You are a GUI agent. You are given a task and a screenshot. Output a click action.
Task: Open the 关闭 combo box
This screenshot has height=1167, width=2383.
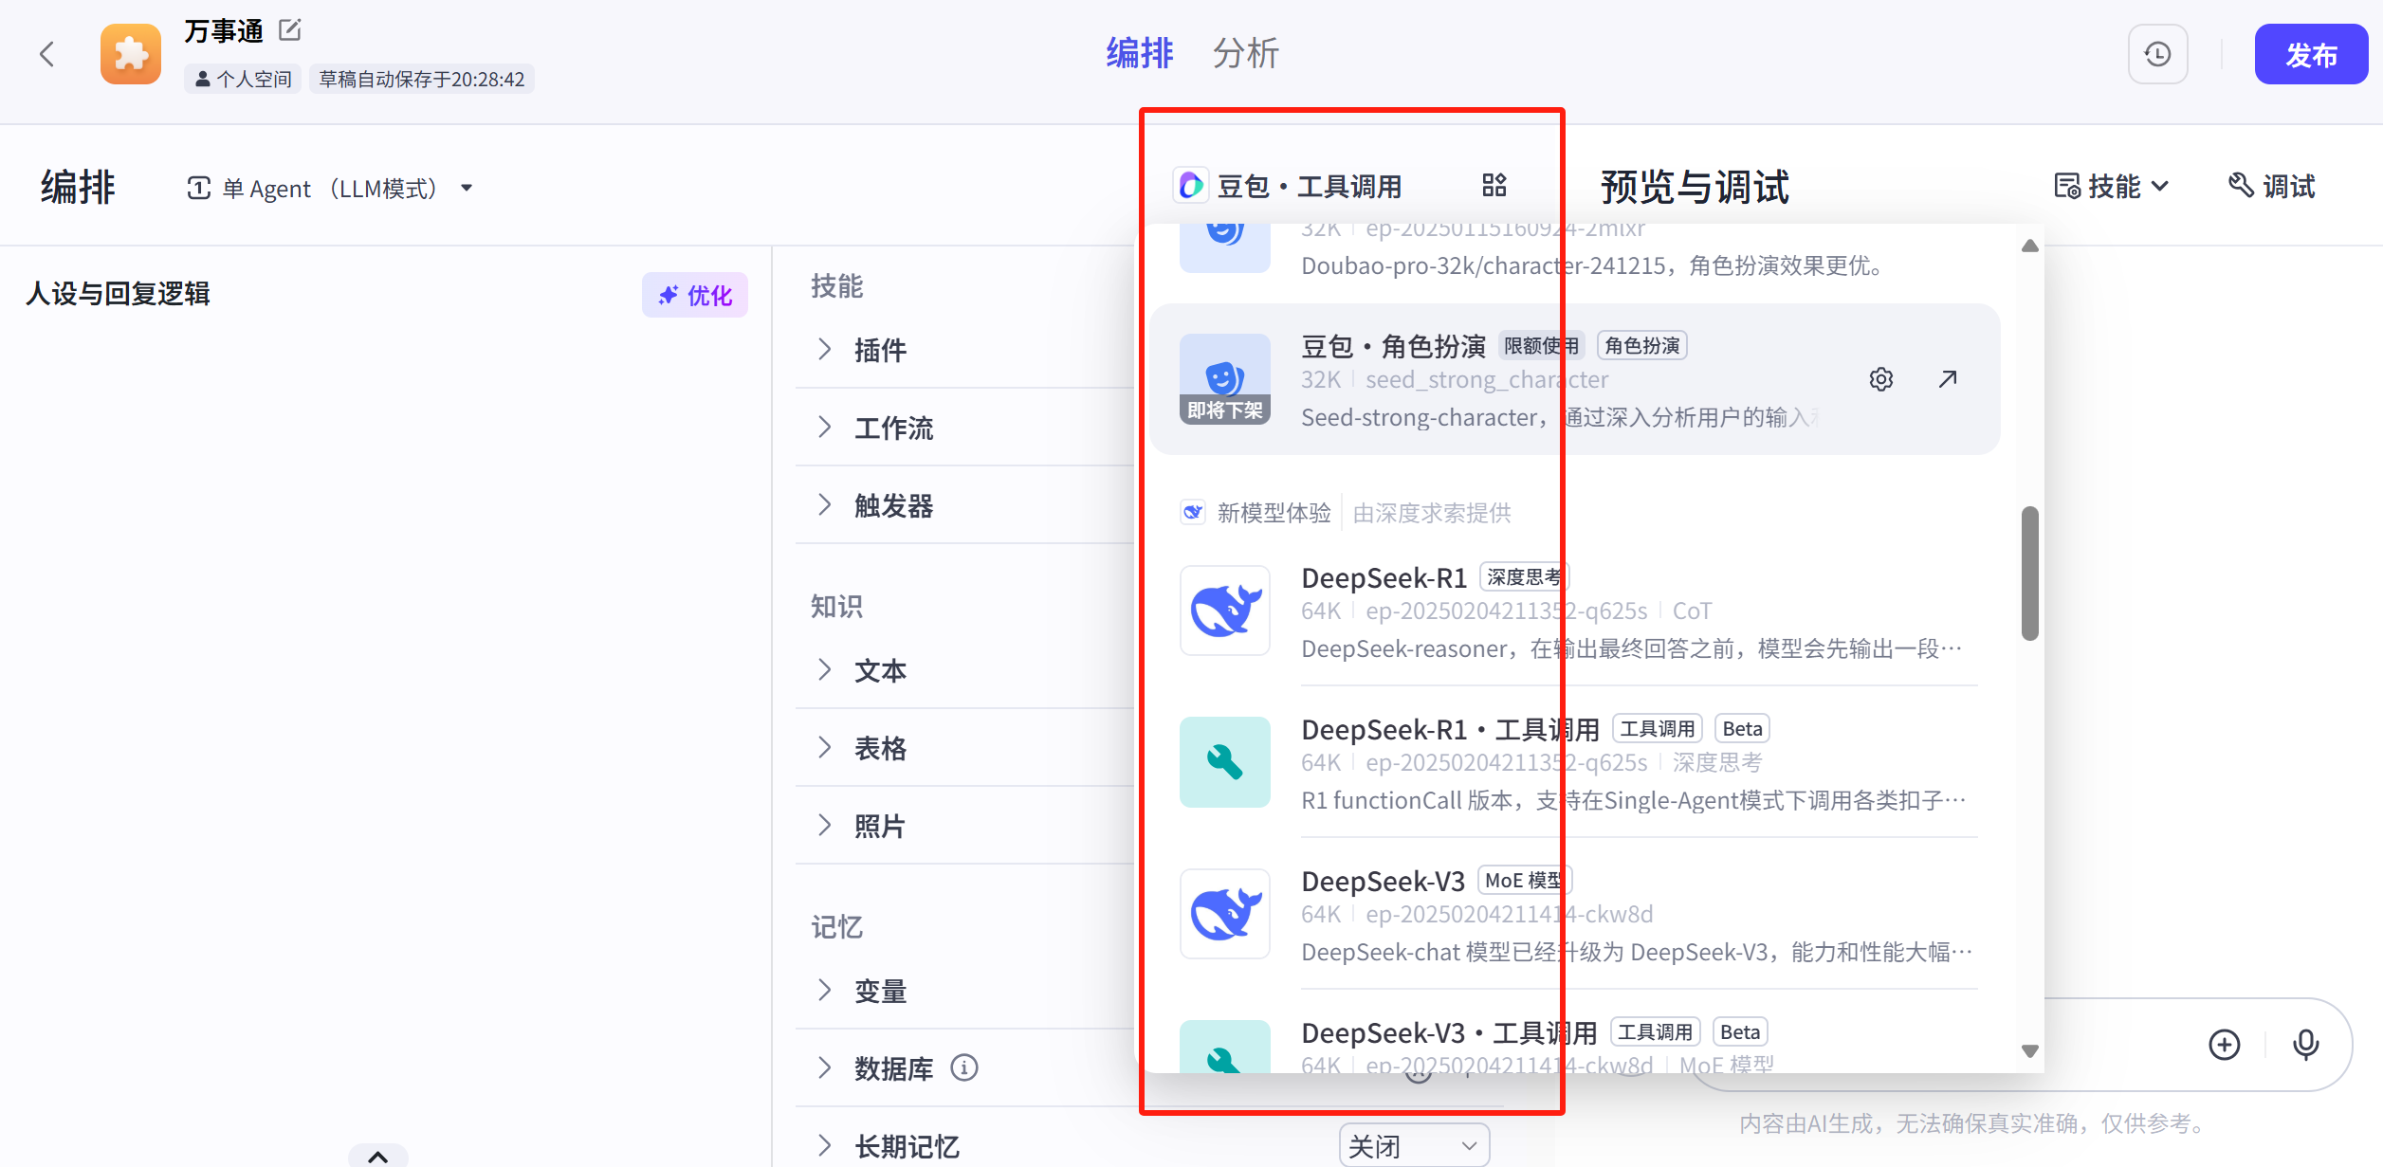[x=1413, y=1146]
